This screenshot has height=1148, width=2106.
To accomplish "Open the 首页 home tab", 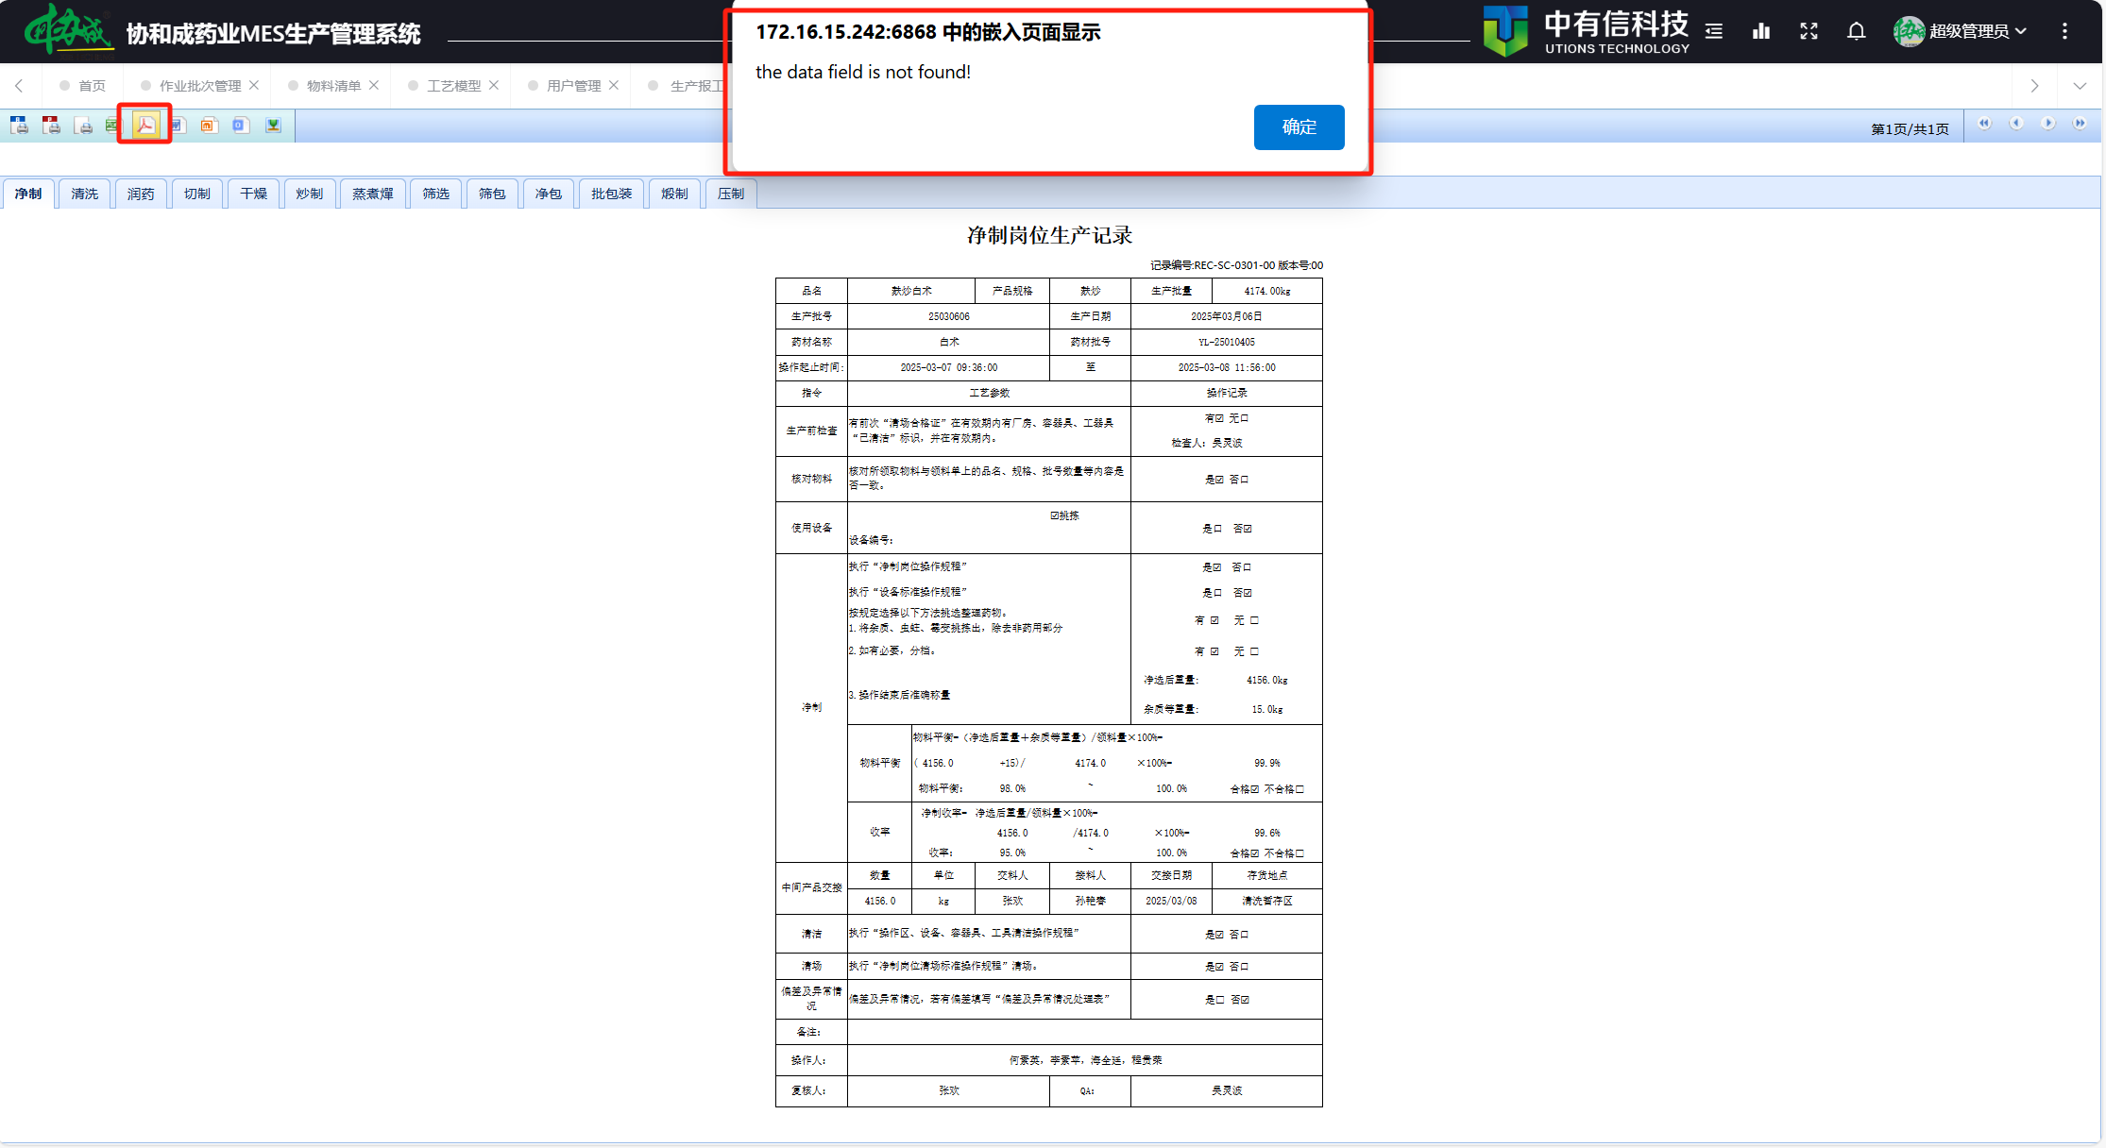I will tap(92, 86).
